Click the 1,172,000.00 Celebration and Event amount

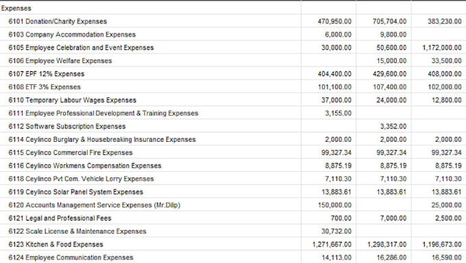(442, 47)
